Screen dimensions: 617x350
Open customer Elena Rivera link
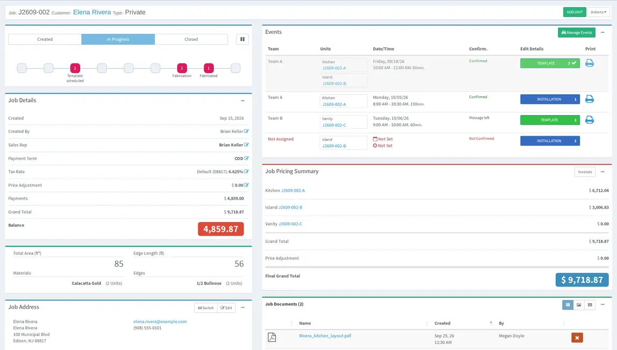[92, 12]
